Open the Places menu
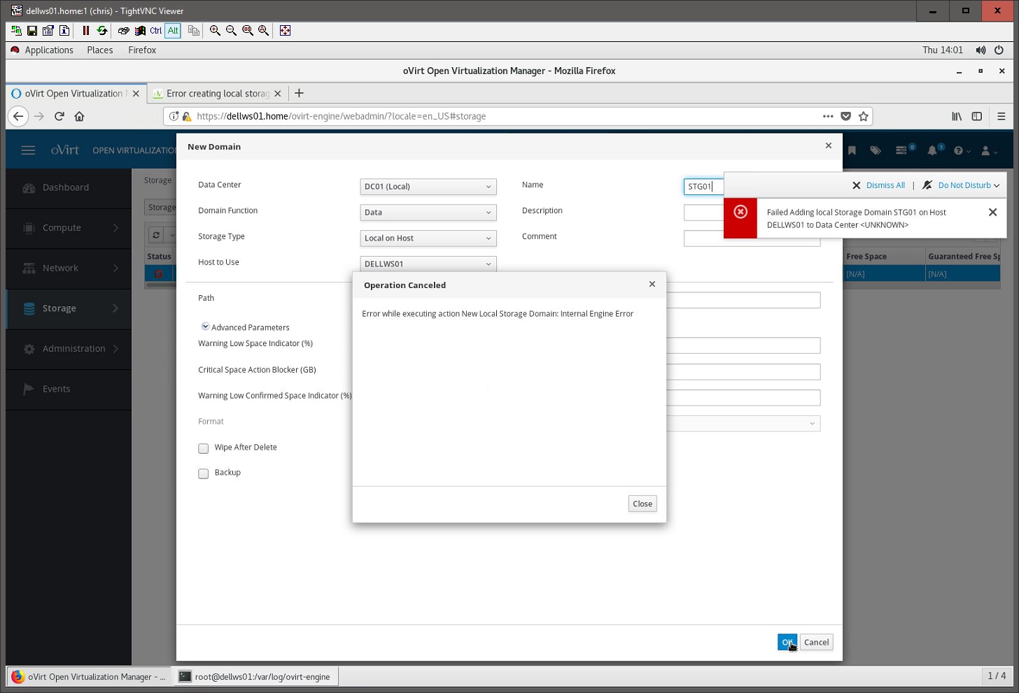Viewport: 1019px width, 693px height. (99, 50)
